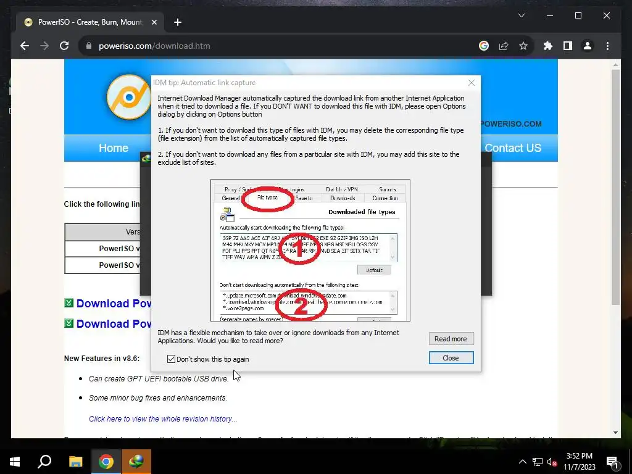This screenshot has width=632, height=474.
Task: Reload the PowerISO page
Action: click(64, 46)
